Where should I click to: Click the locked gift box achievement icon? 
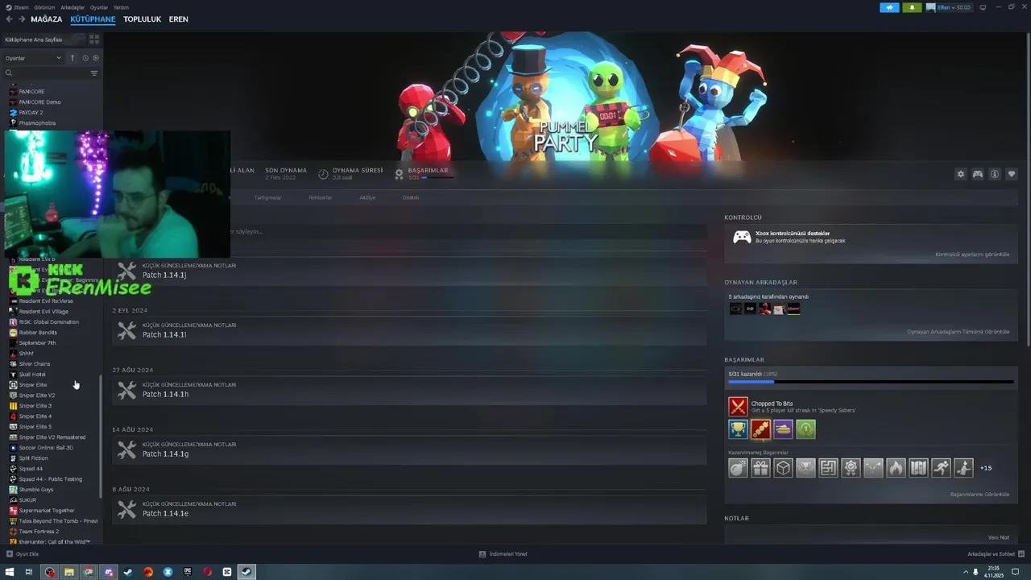coord(760,468)
